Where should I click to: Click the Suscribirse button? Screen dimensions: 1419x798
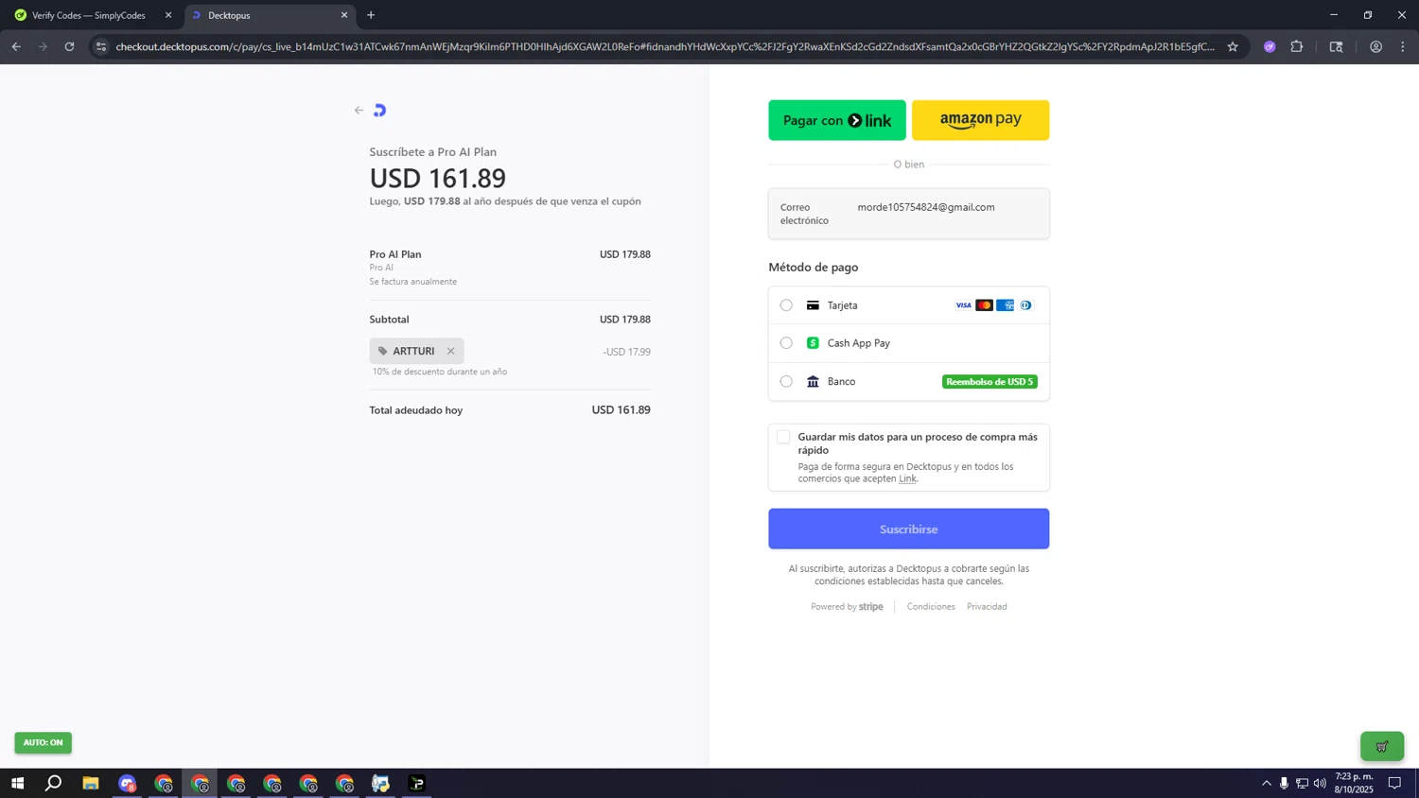coord(908,529)
